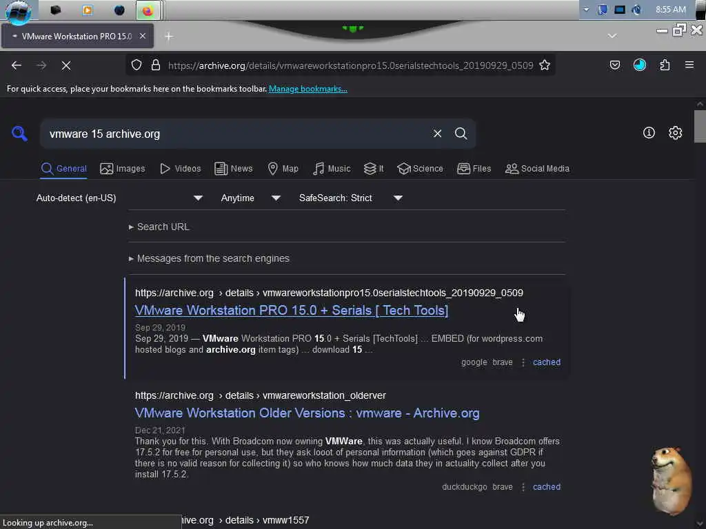Viewport: 706px width, 529px height.
Task: Go back to the previous page
Action: (17, 65)
